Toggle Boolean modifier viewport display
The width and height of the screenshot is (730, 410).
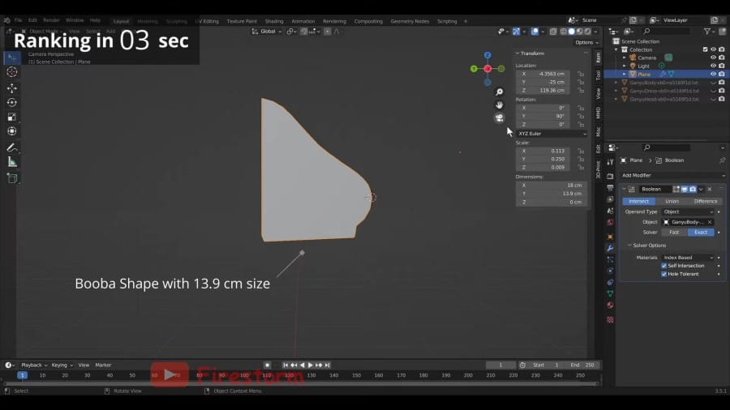coord(685,189)
